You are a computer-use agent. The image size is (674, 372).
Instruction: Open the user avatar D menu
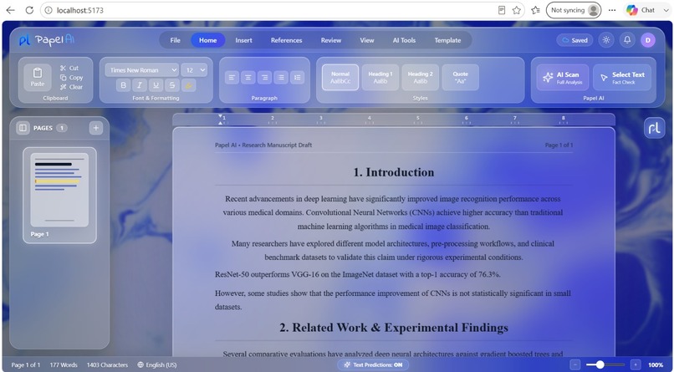point(648,40)
